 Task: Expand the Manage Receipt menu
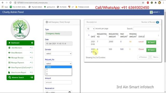20,58
